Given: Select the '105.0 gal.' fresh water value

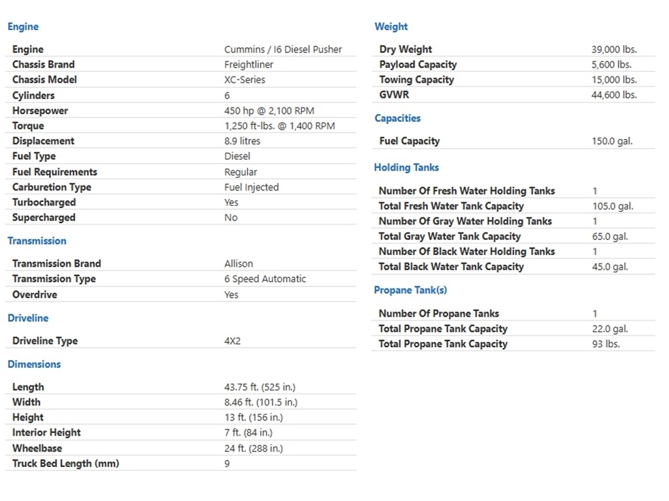Looking at the screenshot, I should point(613,206).
